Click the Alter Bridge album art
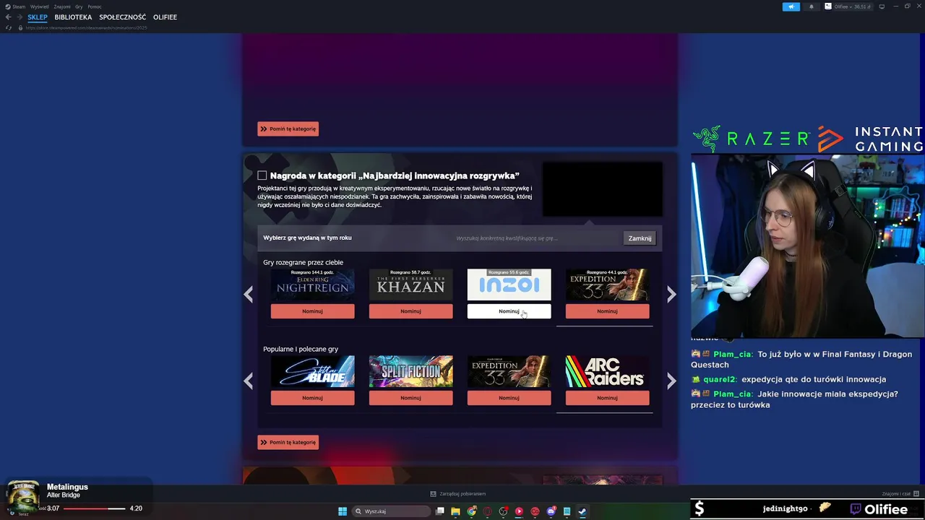The width and height of the screenshot is (925, 520). click(x=23, y=495)
